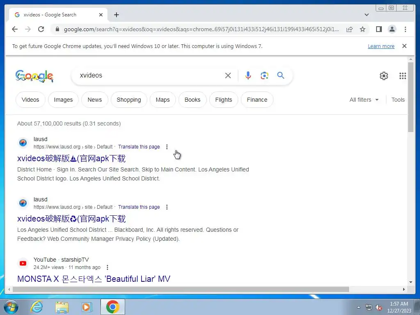Share this page icon in address bar
The height and width of the screenshot is (315, 420).
click(349, 29)
